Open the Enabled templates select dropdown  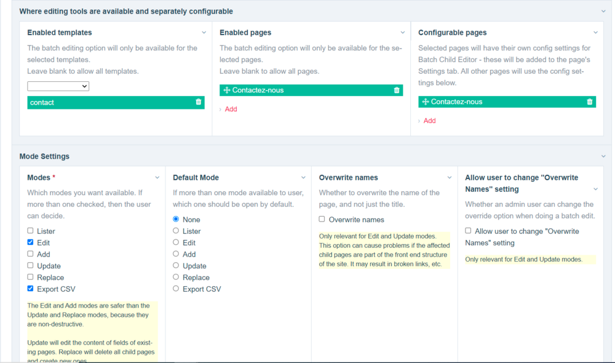click(58, 86)
